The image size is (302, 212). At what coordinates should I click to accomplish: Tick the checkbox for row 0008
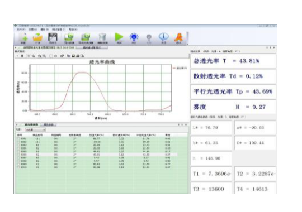[x=18, y=161]
